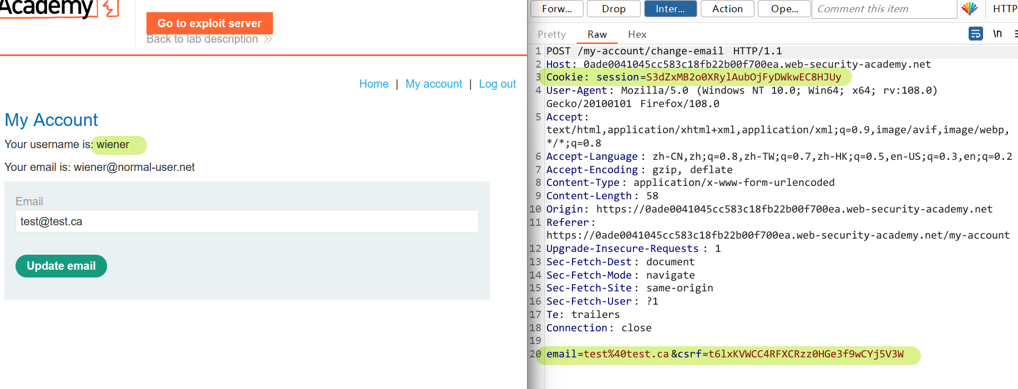Switch to the Hex view tab
The image size is (1018, 389).
tap(637, 34)
